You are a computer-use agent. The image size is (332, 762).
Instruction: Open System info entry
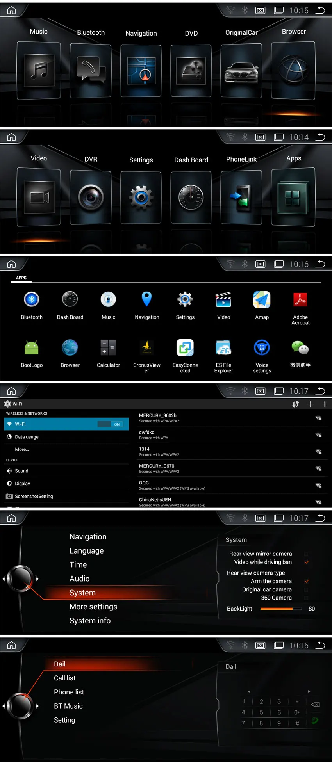90,621
